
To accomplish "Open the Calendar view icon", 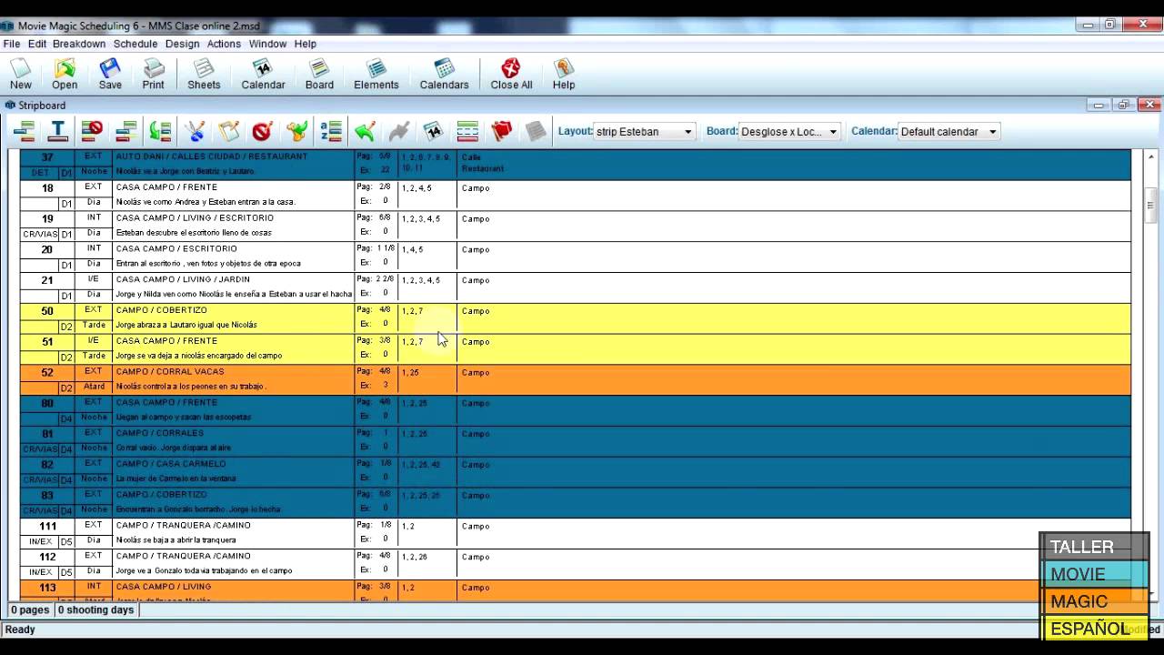I will 263,74.
